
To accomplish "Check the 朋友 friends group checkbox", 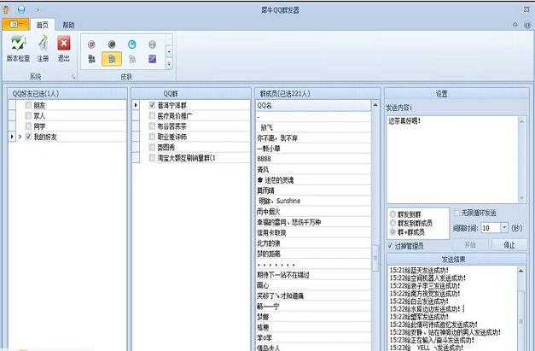I will coord(29,105).
